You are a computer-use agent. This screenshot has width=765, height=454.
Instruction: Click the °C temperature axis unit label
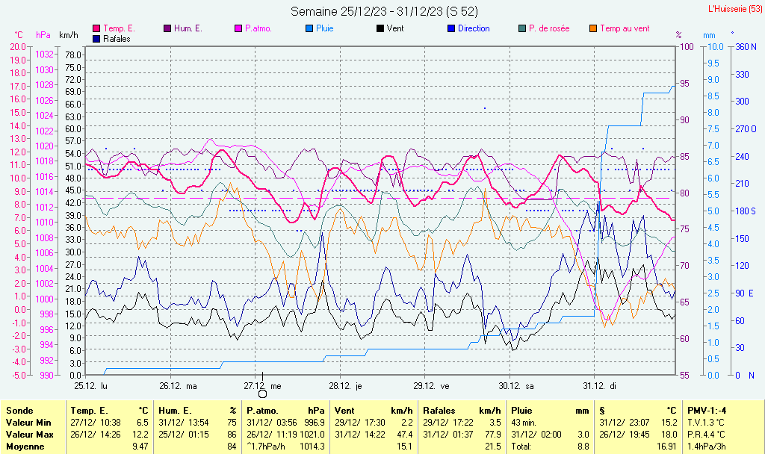click(19, 35)
